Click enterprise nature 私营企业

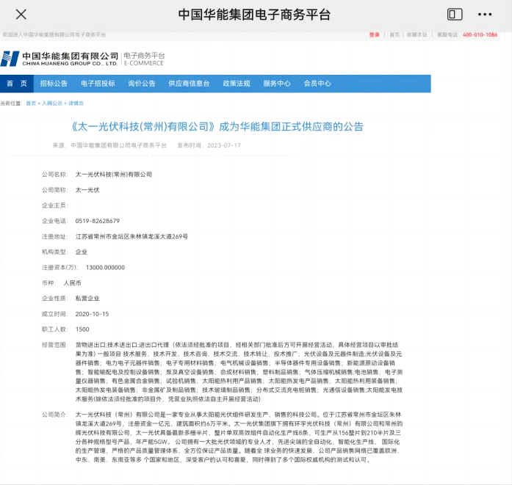[x=87, y=299]
